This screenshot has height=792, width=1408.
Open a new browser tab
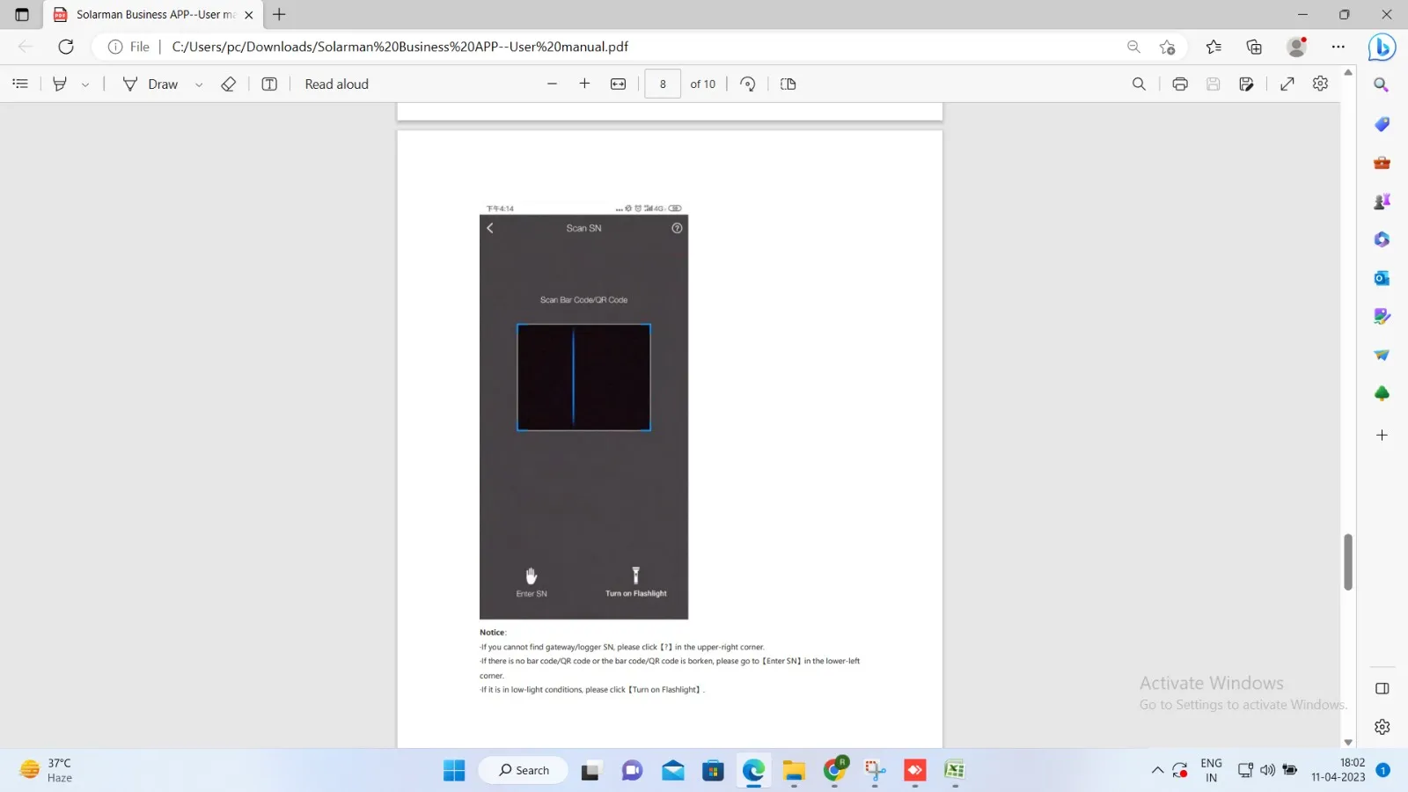point(279,14)
